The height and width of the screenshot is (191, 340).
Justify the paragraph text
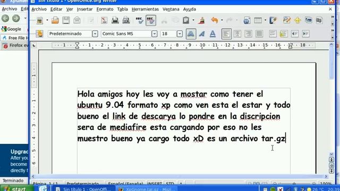coord(259,34)
